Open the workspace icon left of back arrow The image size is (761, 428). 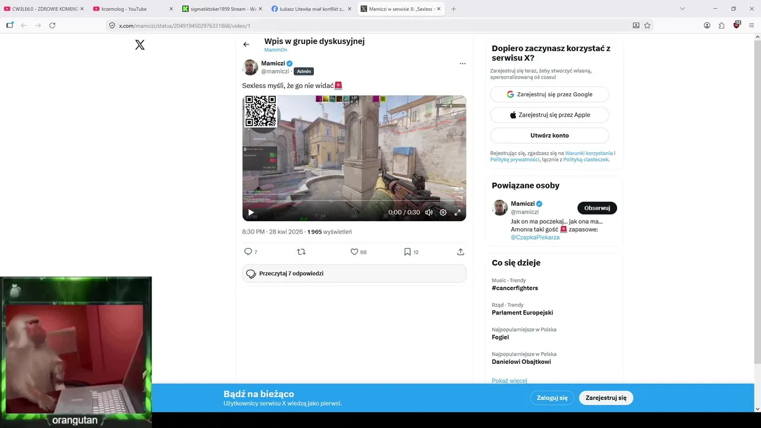tap(10, 26)
